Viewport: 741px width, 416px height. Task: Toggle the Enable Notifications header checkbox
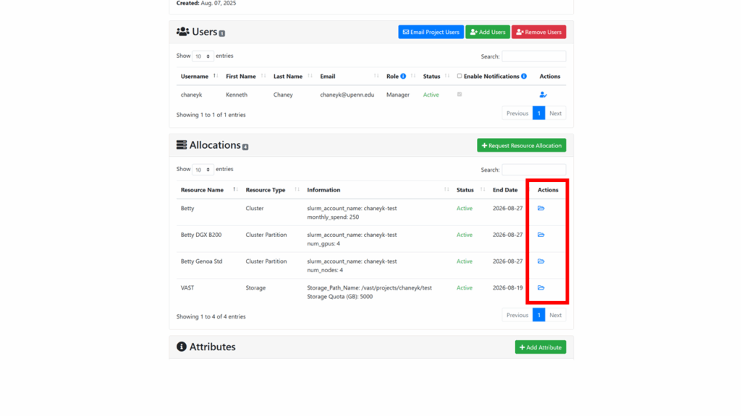[460, 77]
